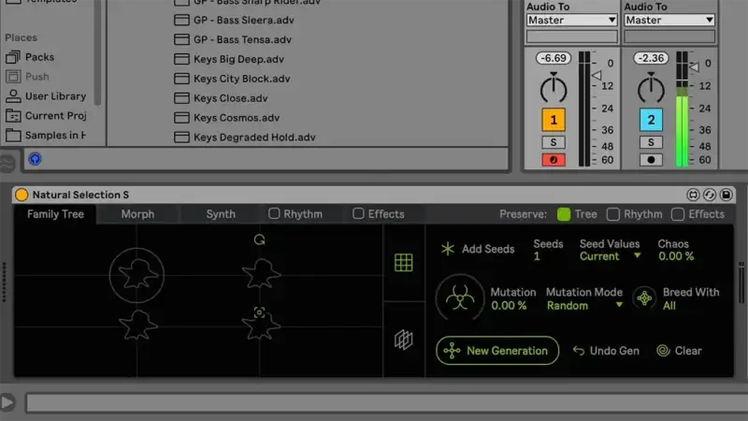Open the grid view icon
Viewport: 748px width, 421px height.
(404, 263)
